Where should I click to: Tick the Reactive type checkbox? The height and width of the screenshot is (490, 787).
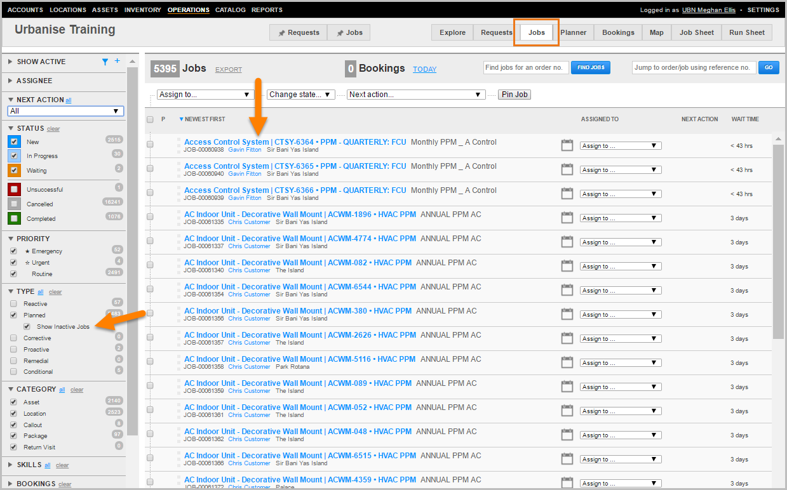click(x=14, y=303)
